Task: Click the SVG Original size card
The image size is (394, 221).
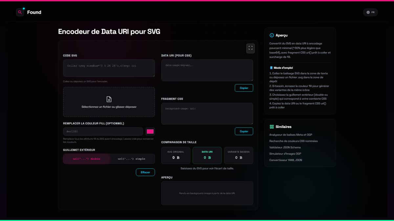Action: coord(176,155)
